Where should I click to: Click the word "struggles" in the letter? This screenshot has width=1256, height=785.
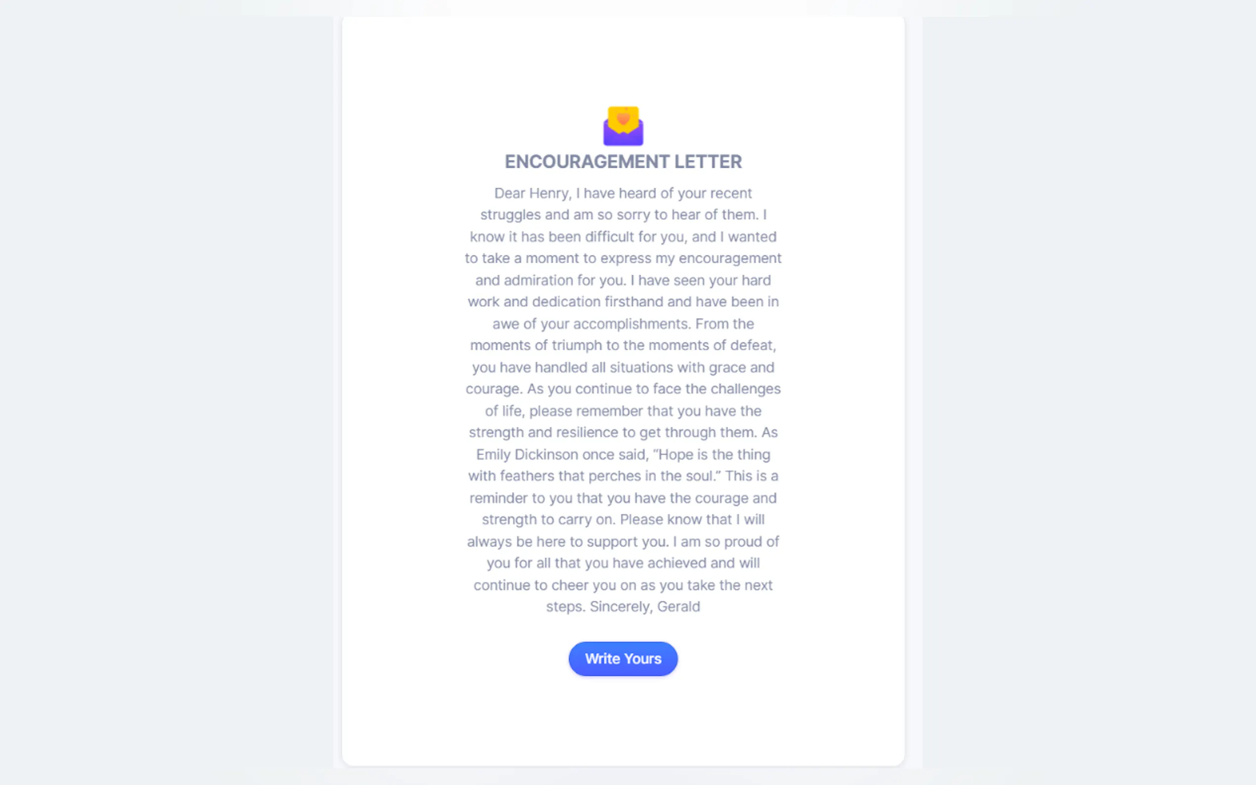[x=510, y=215]
